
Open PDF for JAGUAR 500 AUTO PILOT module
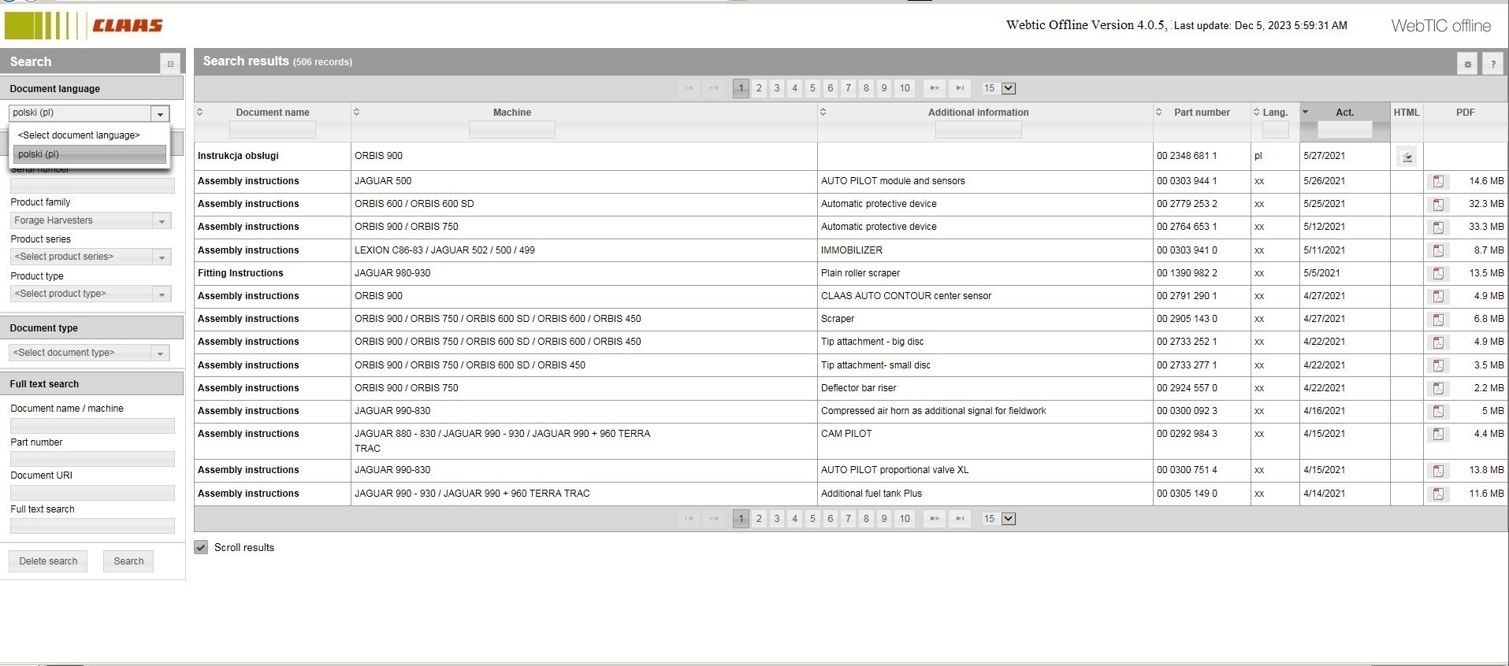pyautogui.click(x=1438, y=182)
